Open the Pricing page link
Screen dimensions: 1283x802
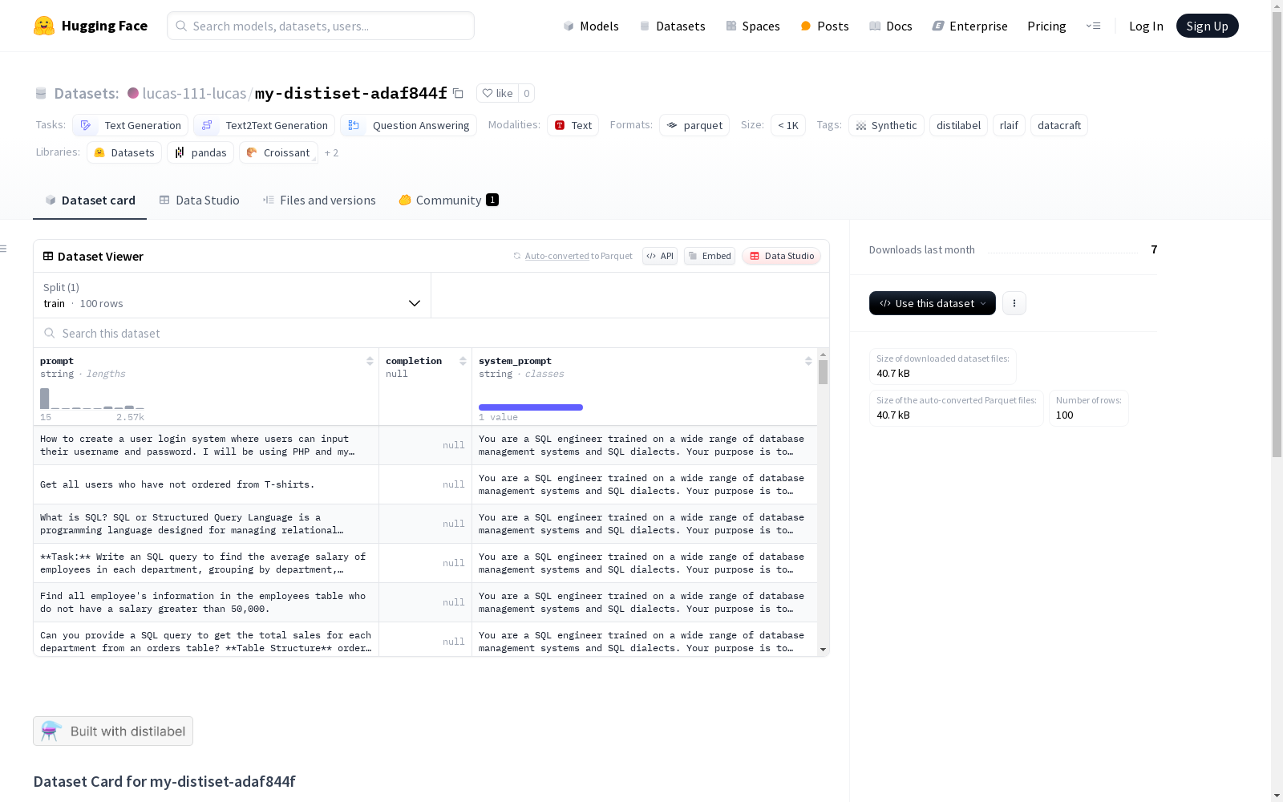point(1046,26)
